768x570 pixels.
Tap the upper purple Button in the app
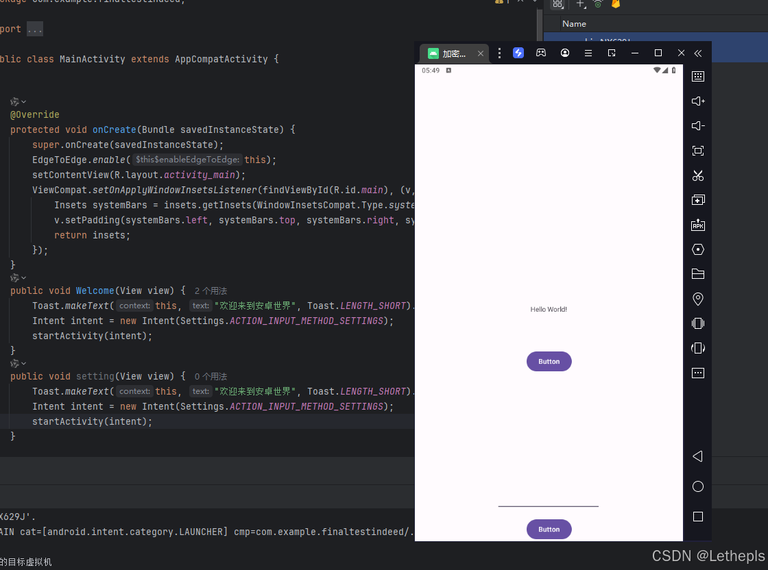pyautogui.click(x=549, y=362)
